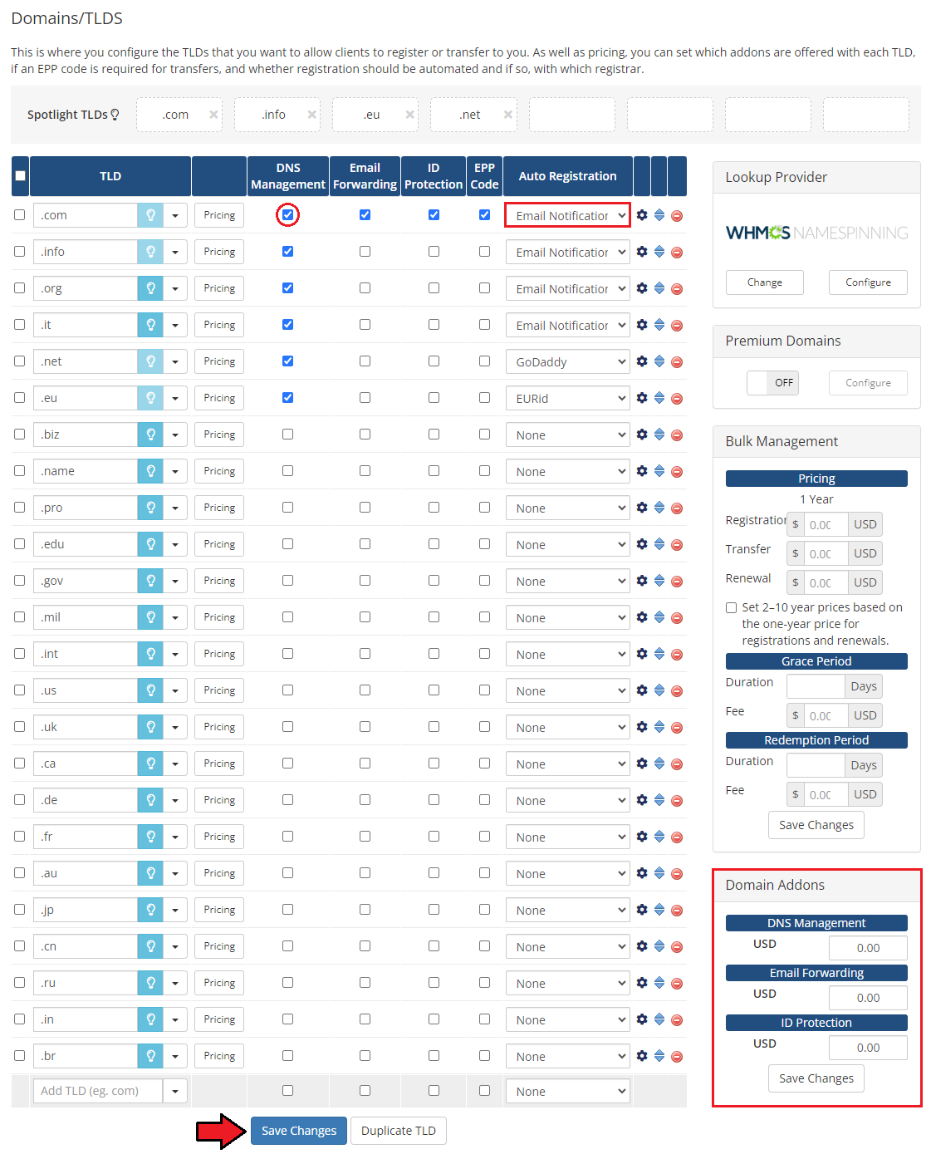Toggle Premium Domains OFF switch
The height and width of the screenshot is (1154, 931).
click(x=772, y=383)
